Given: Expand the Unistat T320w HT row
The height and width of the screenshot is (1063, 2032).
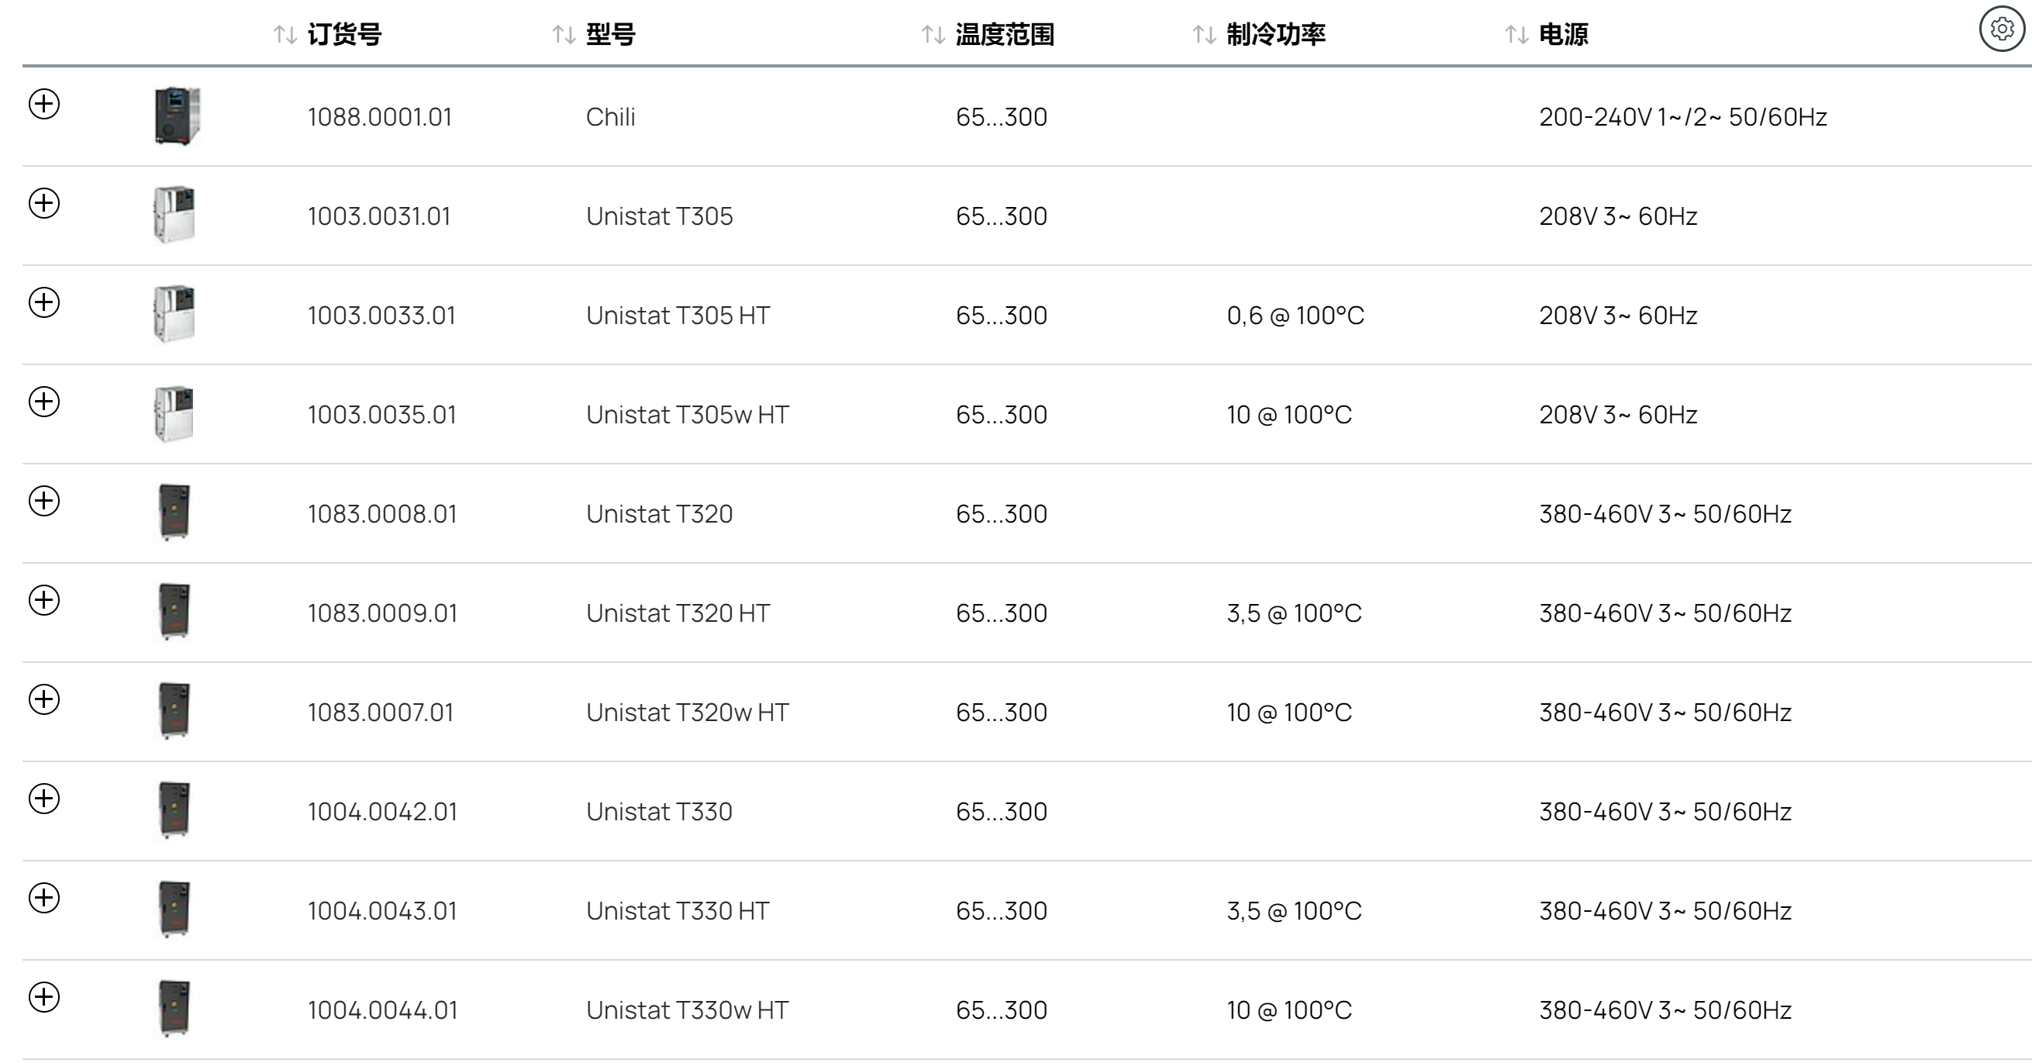Looking at the screenshot, I should tap(44, 699).
